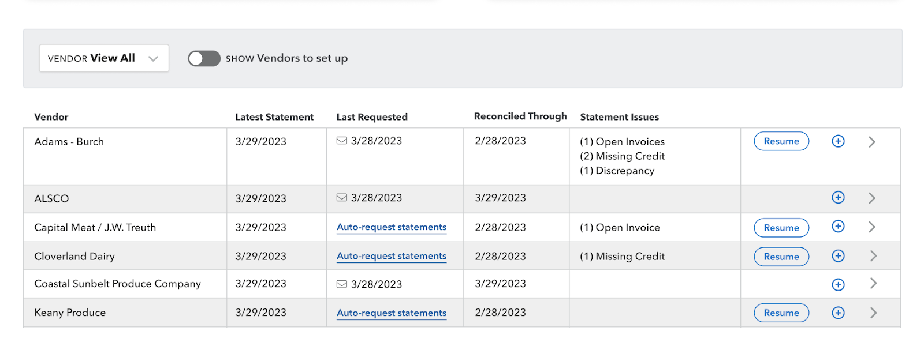This screenshot has height=350, width=924.
Task: Open Capital Meat / J.W. Treuth row chevron
Action: 872,227
